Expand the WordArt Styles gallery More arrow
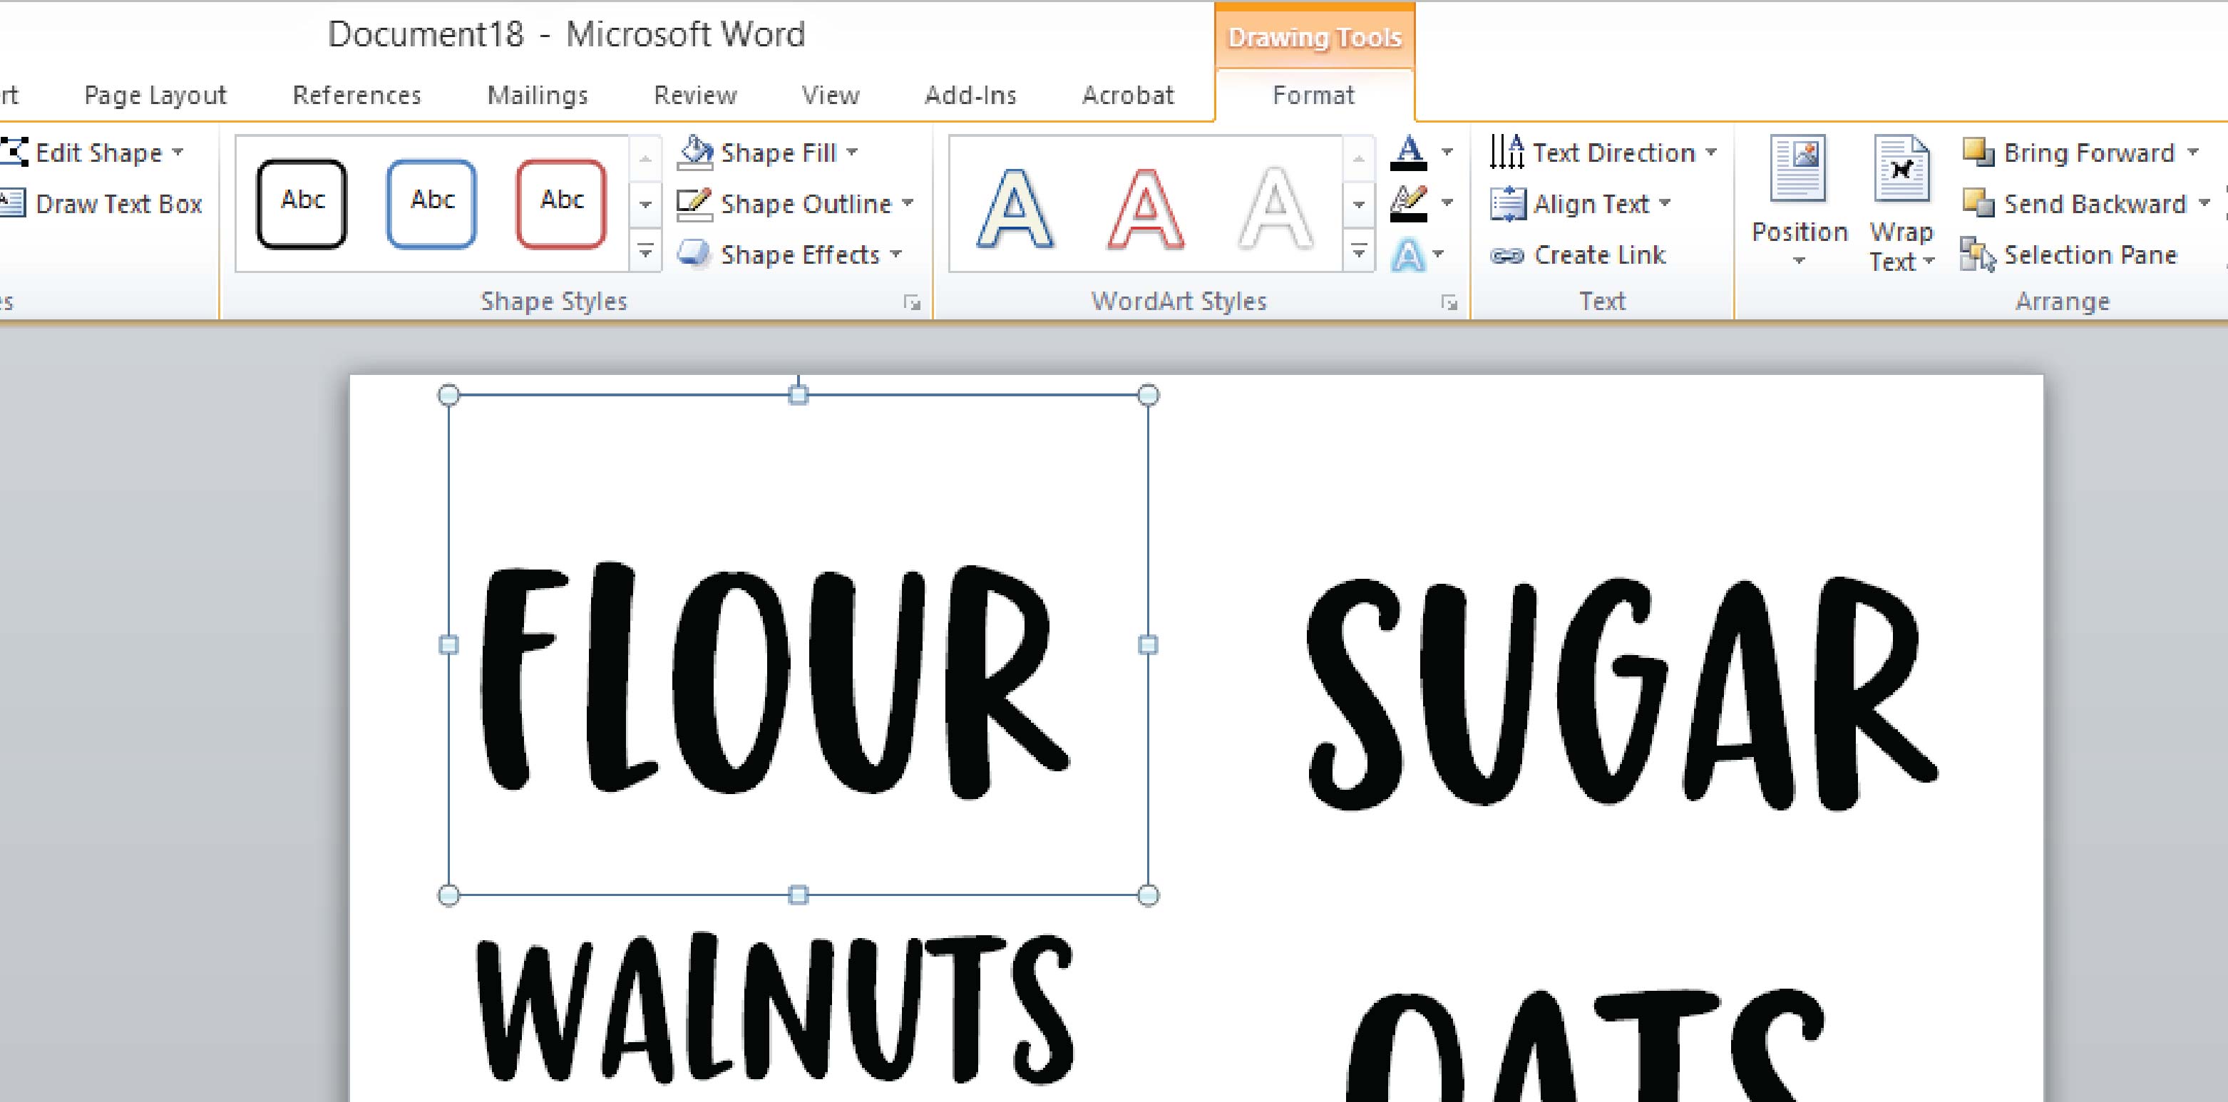Viewport: 2228px width, 1102px height. 1359,252
